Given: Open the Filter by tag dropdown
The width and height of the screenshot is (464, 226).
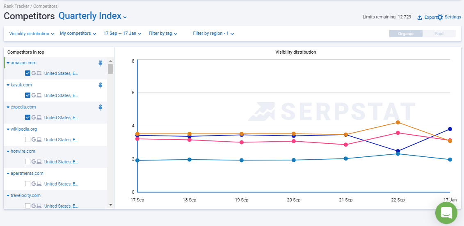Looking at the screenshot, I should coord(163,34).
